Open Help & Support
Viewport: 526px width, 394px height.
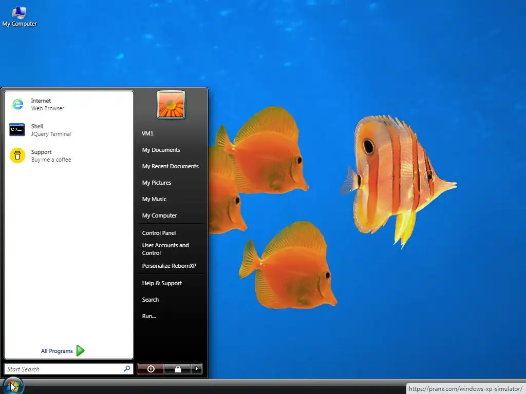coord(162,283)
